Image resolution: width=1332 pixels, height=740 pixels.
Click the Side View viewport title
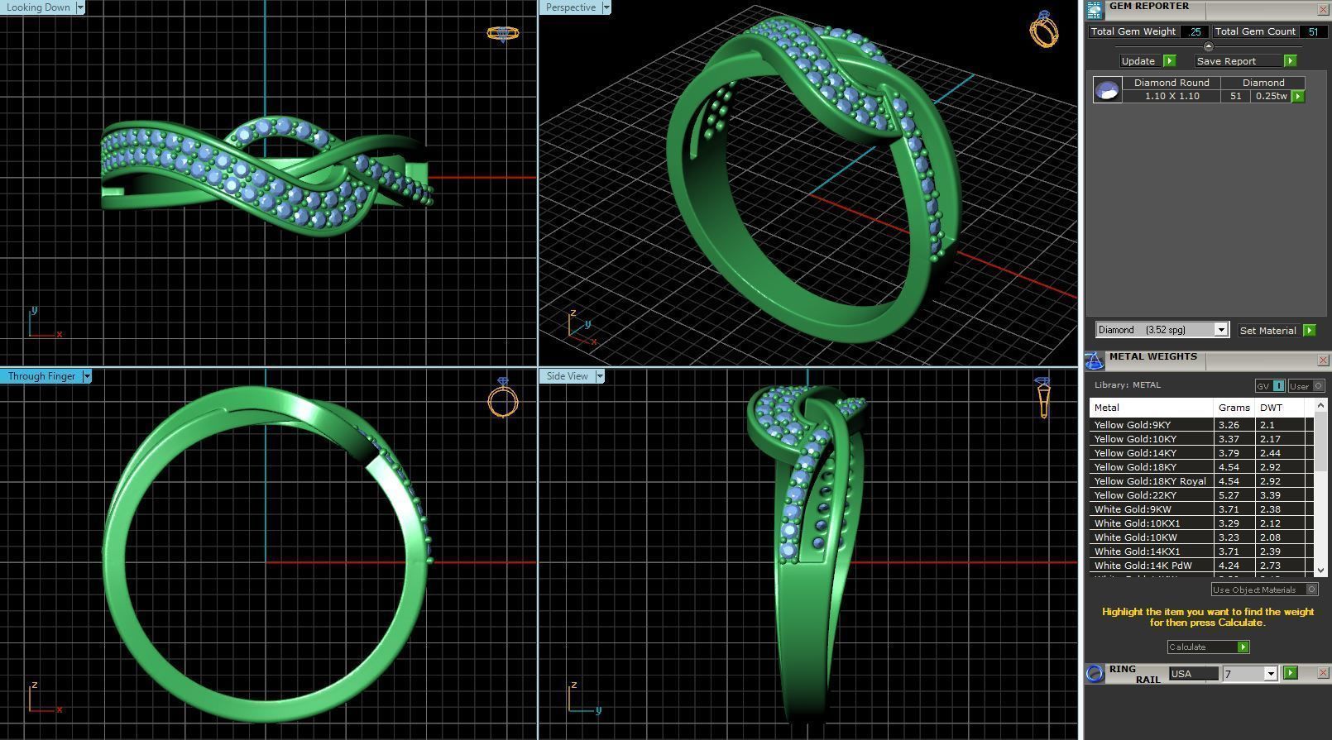(568, 376)
